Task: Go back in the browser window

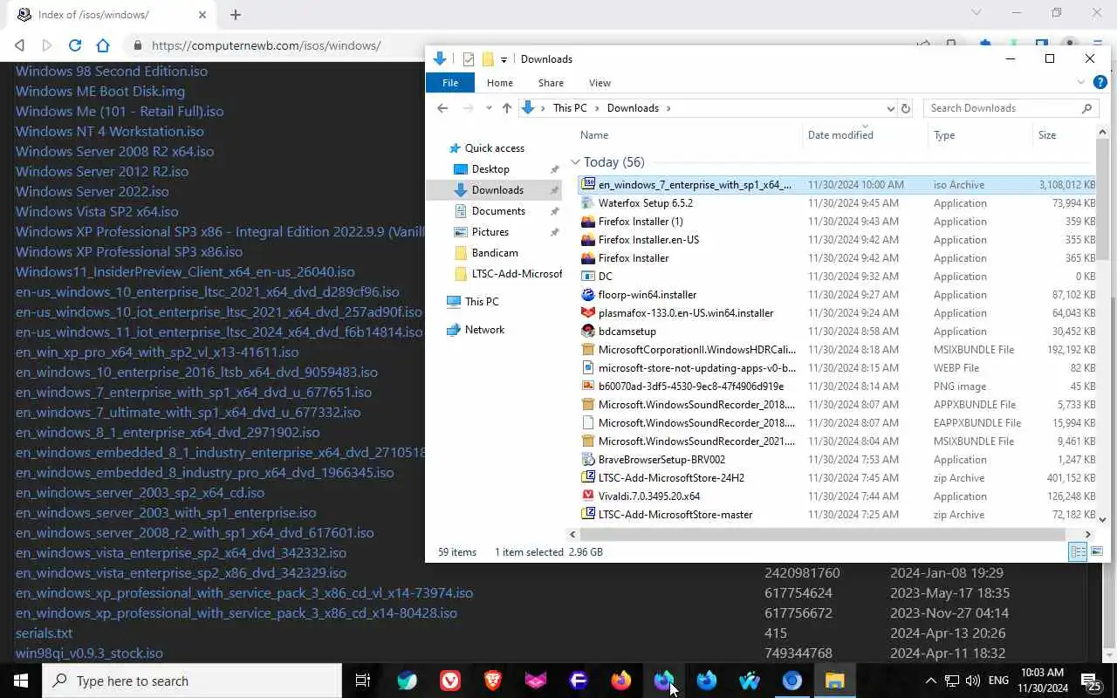Action: click(x=19, y=45)
